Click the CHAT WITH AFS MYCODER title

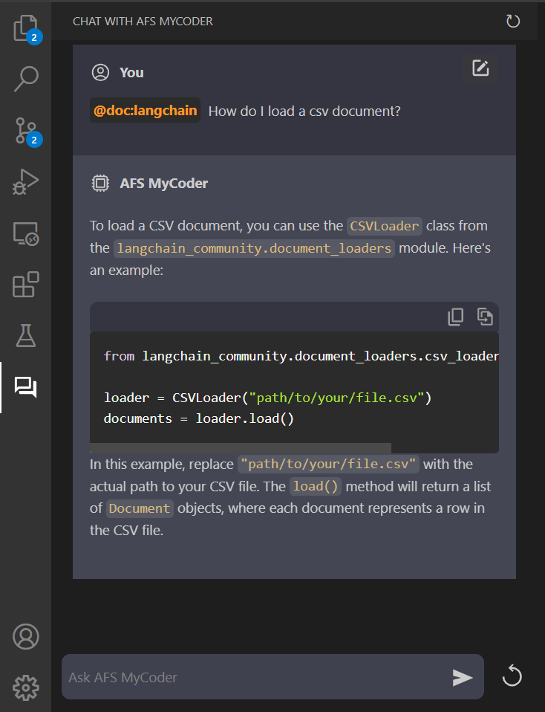click(x=143, y=22)
